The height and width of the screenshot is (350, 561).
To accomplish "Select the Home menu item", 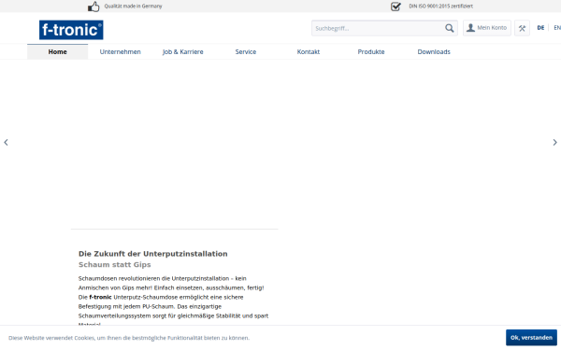I will [x=58, y=51].
